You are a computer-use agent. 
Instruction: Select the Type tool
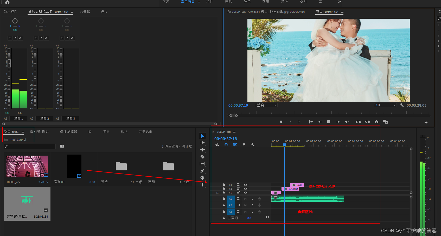(202, 185)
